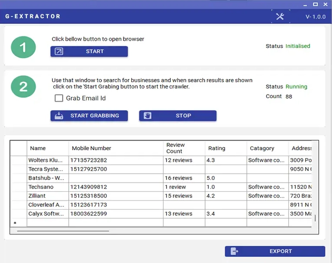
Task: Click the 4.2 rating cell
Action: pos(226,196)
